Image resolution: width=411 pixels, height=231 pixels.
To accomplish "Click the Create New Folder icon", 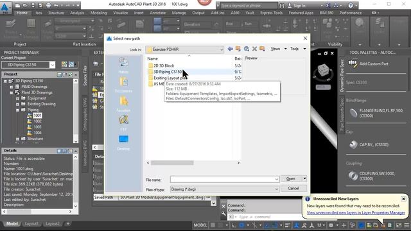I will pyautogui.click(x=262, y=49).
